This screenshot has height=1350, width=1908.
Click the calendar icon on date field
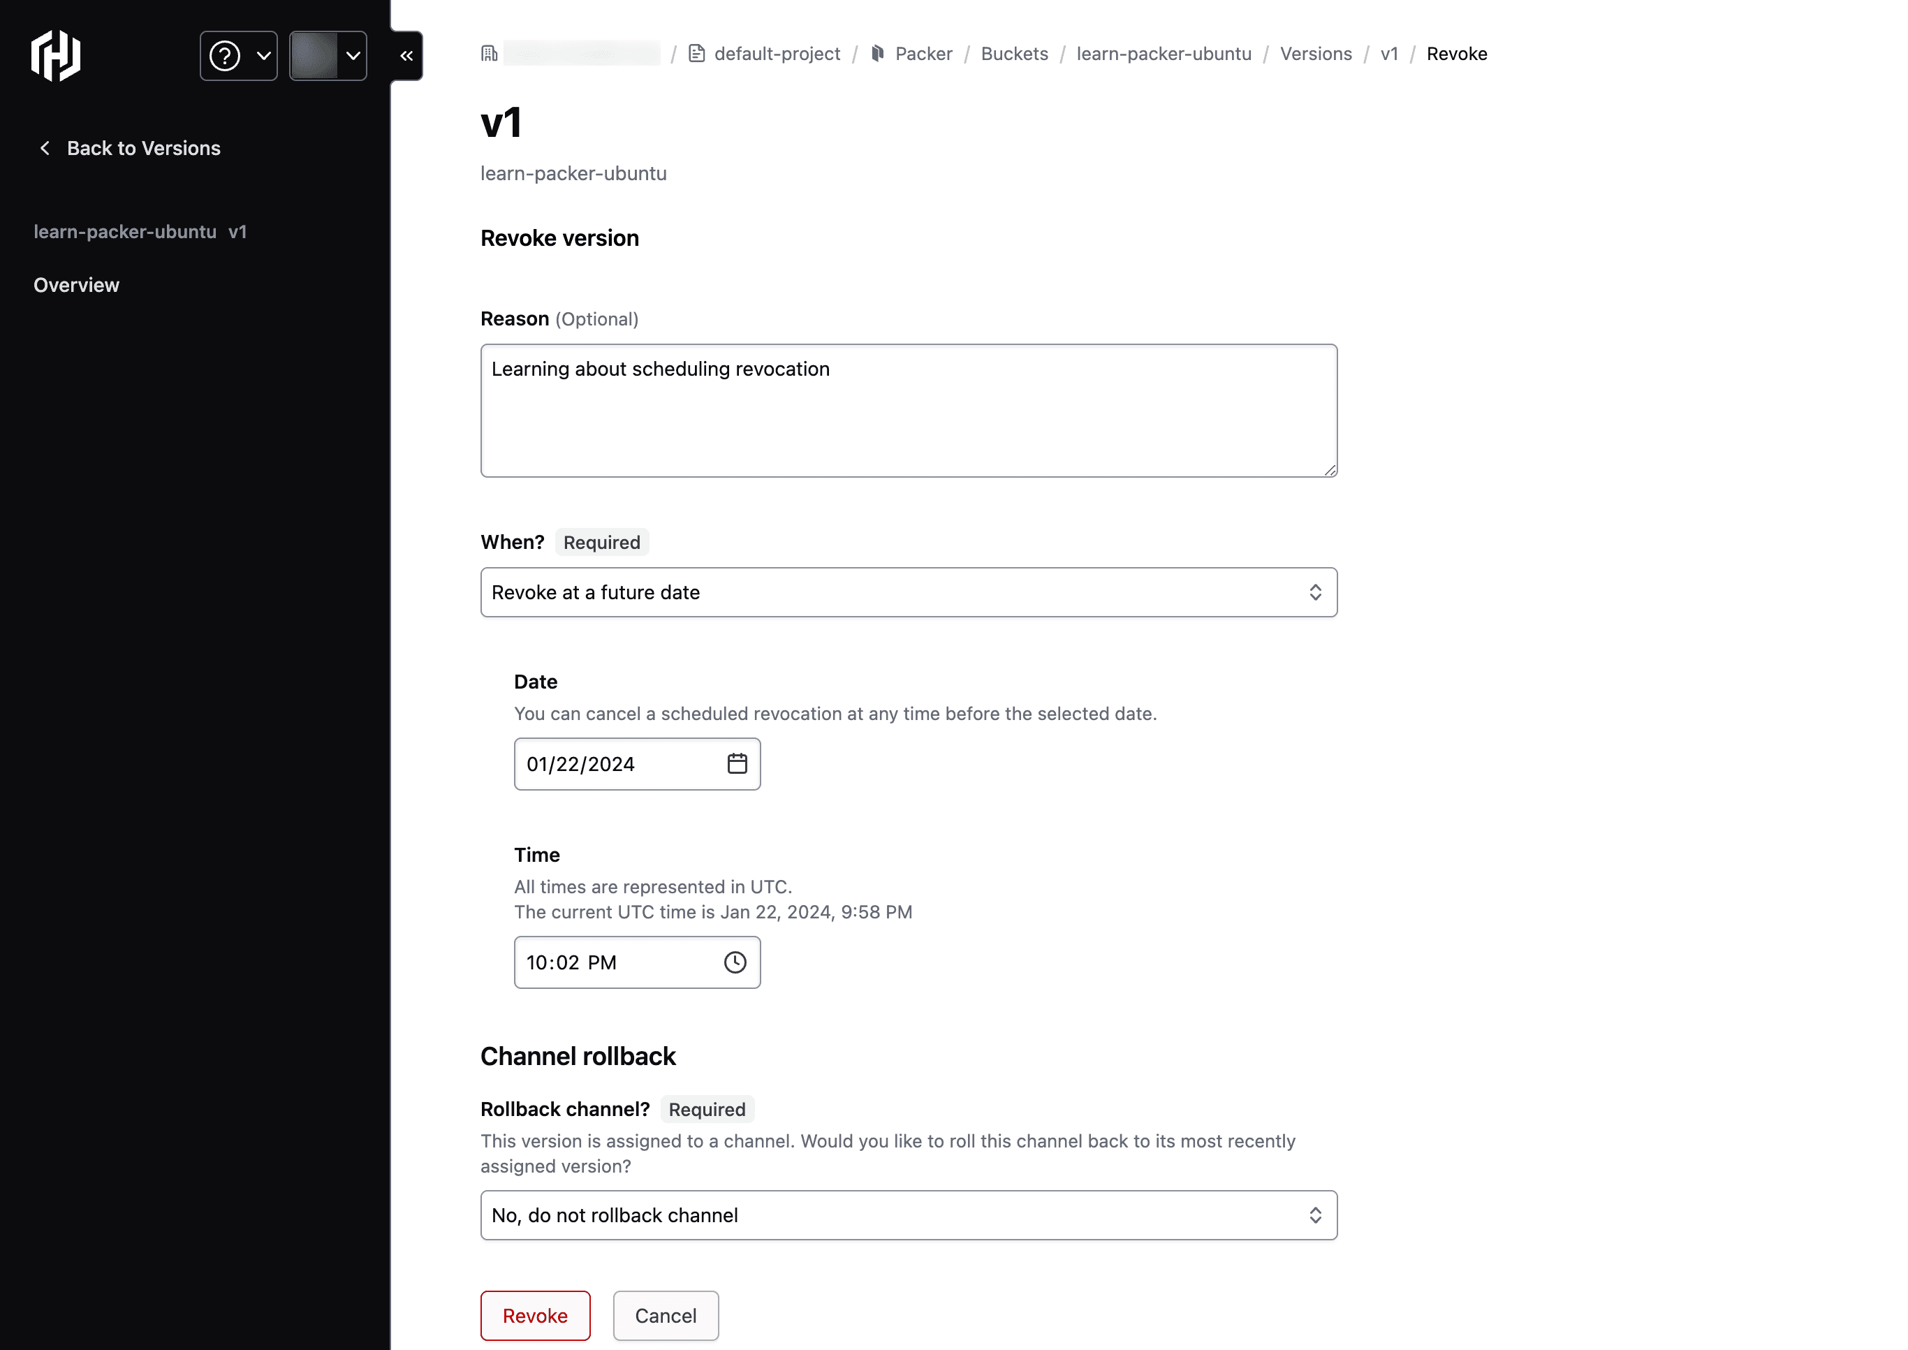click(x=737, y=763)
